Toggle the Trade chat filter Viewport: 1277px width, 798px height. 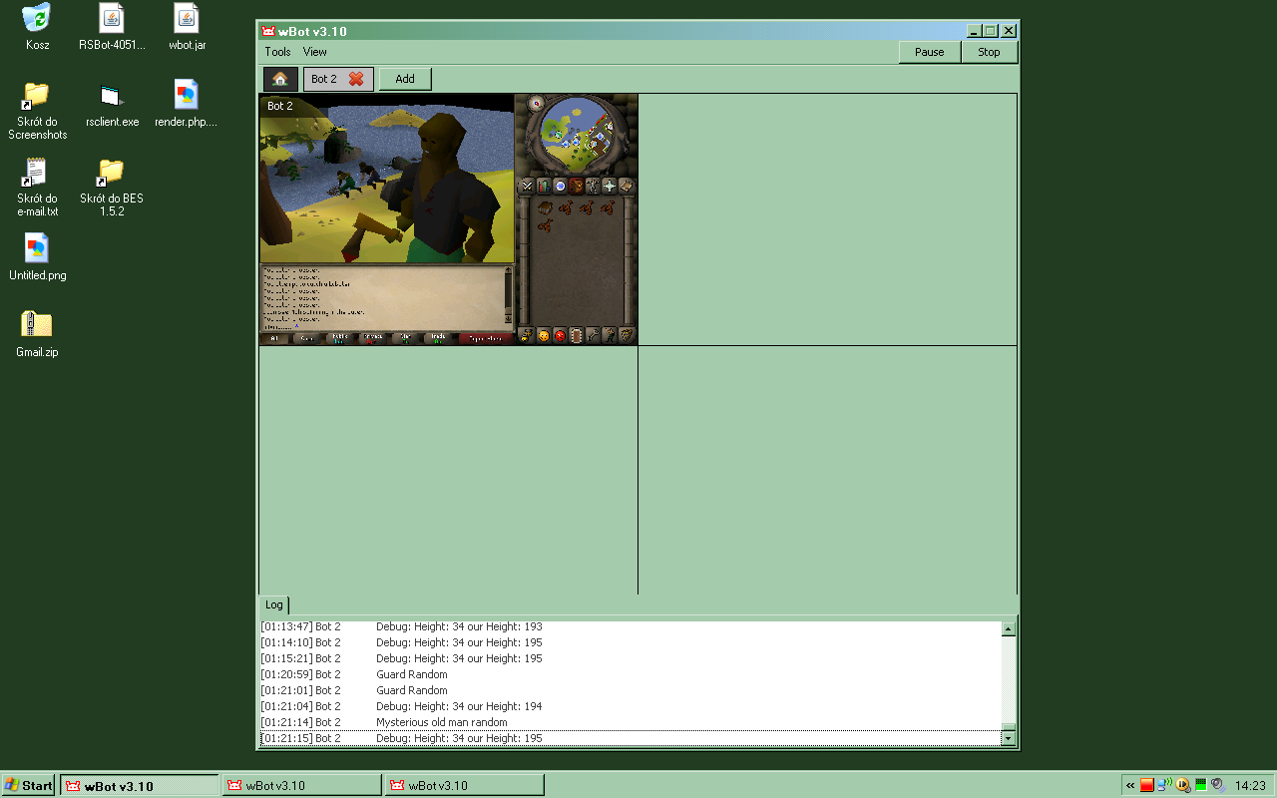point(438,339)
